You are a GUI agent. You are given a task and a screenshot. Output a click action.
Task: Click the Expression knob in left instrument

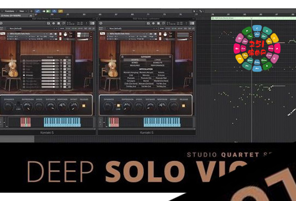click(x=28, y=106)
